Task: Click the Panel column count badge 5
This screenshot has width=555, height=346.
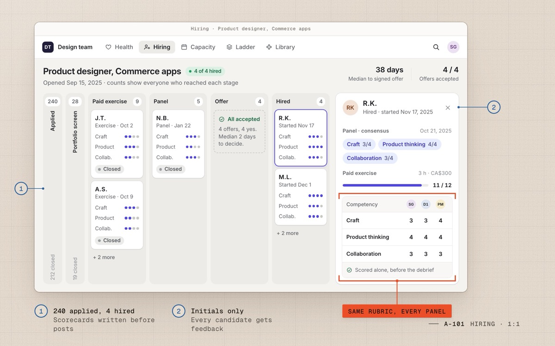Action: (x=198, y=101)
